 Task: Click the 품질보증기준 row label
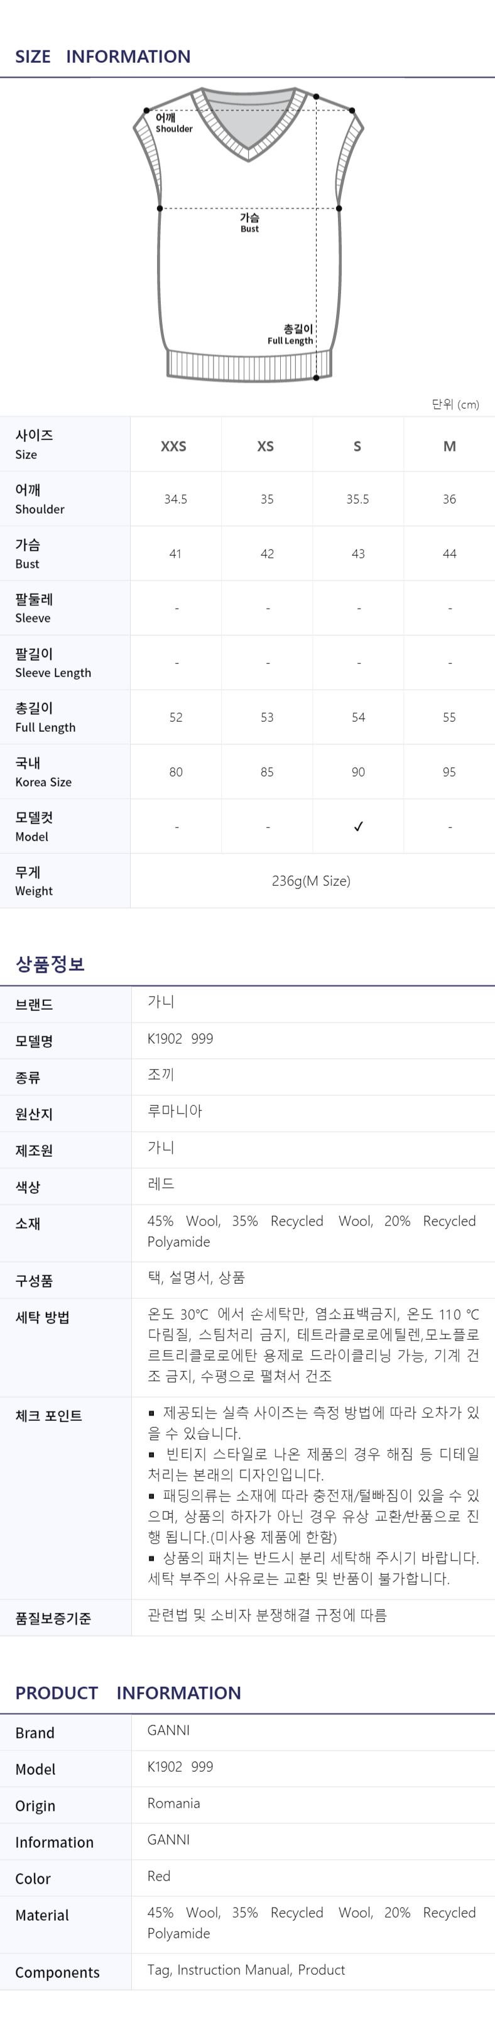point(53,1619)
